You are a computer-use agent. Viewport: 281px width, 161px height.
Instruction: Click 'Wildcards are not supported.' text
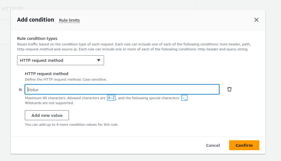coord(49,103)
